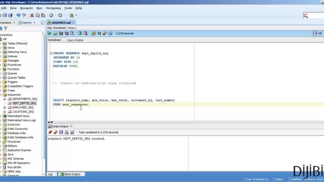This screenshot has height=182, width=324.
Task: Expand the DEPARTMENTS_SEQ sequence node
Action: click(5, 99)
